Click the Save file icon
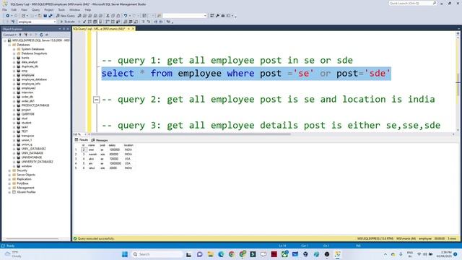The image size is (462, 260). (x=45, y=16)
